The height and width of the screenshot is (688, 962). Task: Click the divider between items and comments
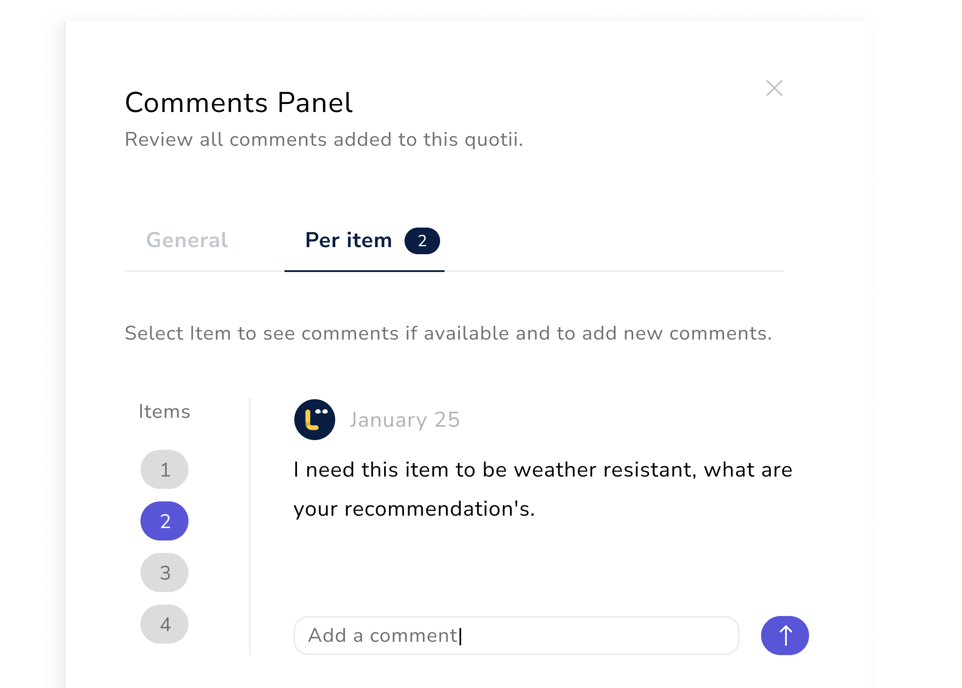point(250,526)
